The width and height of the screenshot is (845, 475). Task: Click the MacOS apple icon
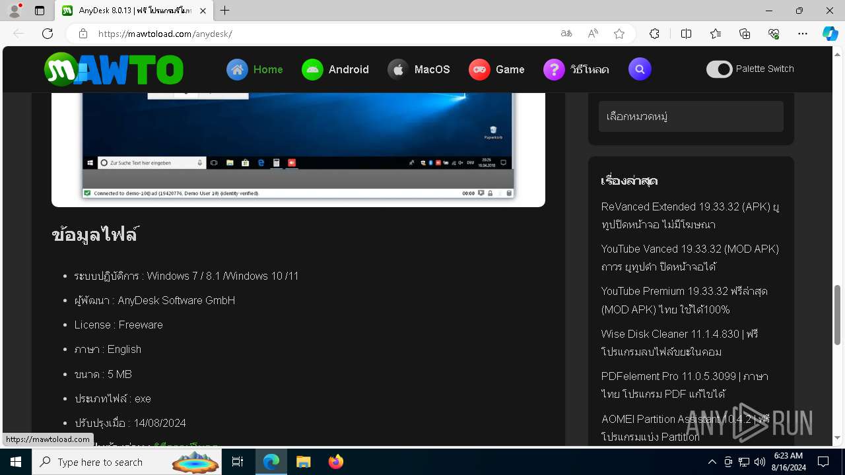(398, 69)
